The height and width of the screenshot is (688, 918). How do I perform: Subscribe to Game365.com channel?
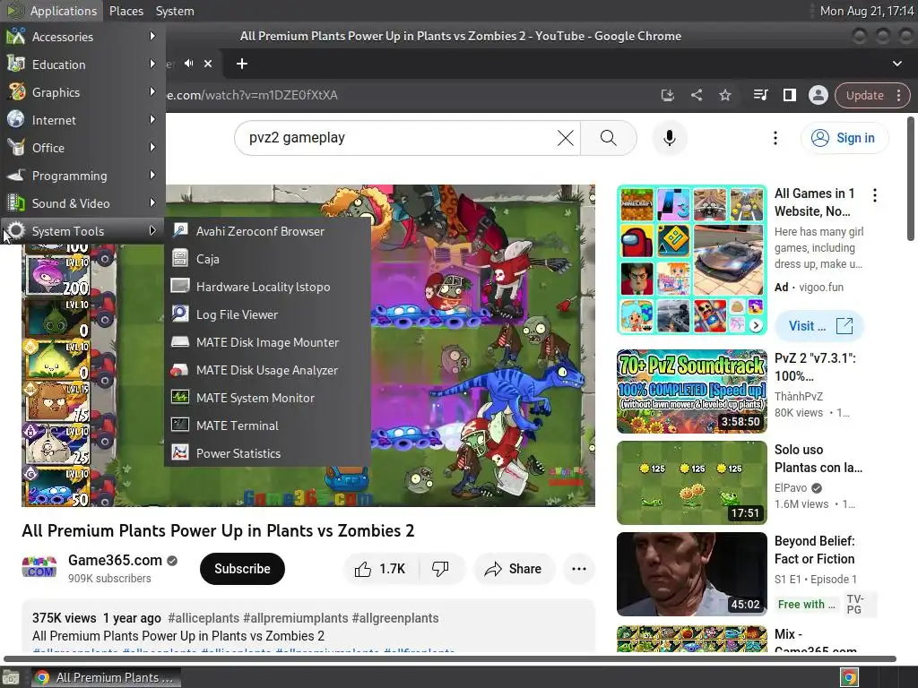(x=242, y=569)
